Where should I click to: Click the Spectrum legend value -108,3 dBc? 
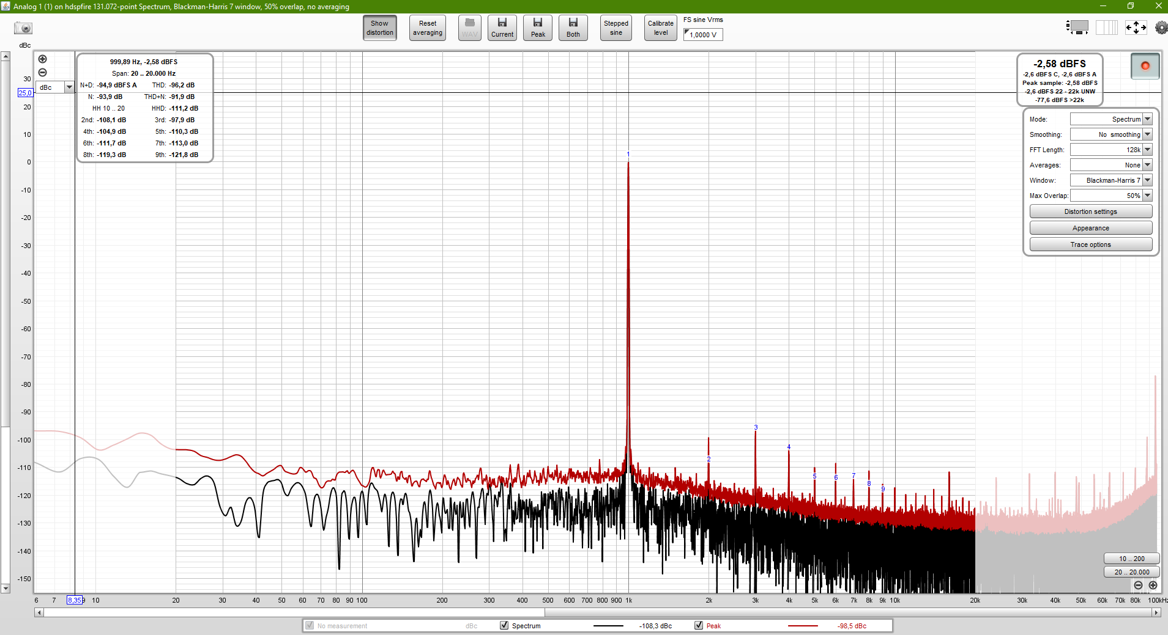tap(655, 626)
